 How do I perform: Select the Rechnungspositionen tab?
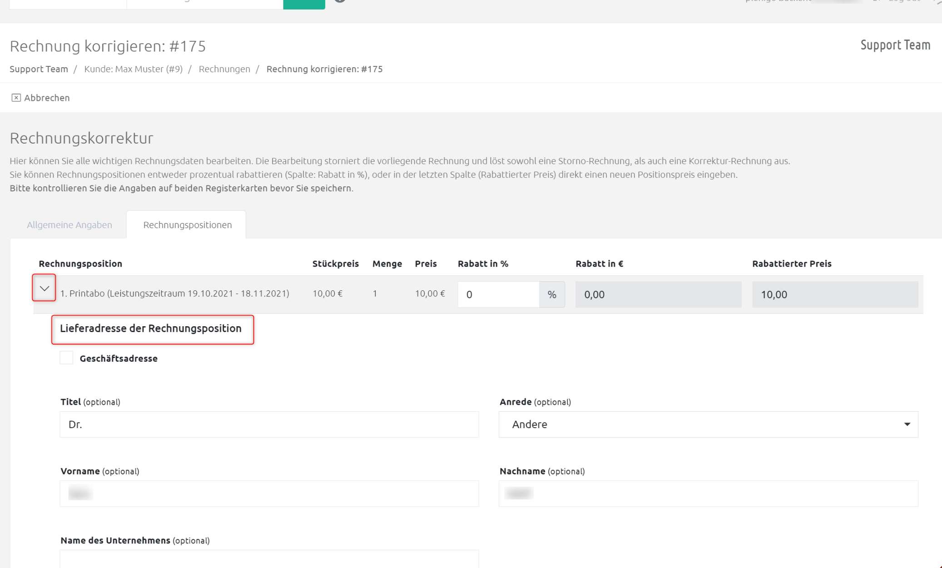[x=187, y=225]
